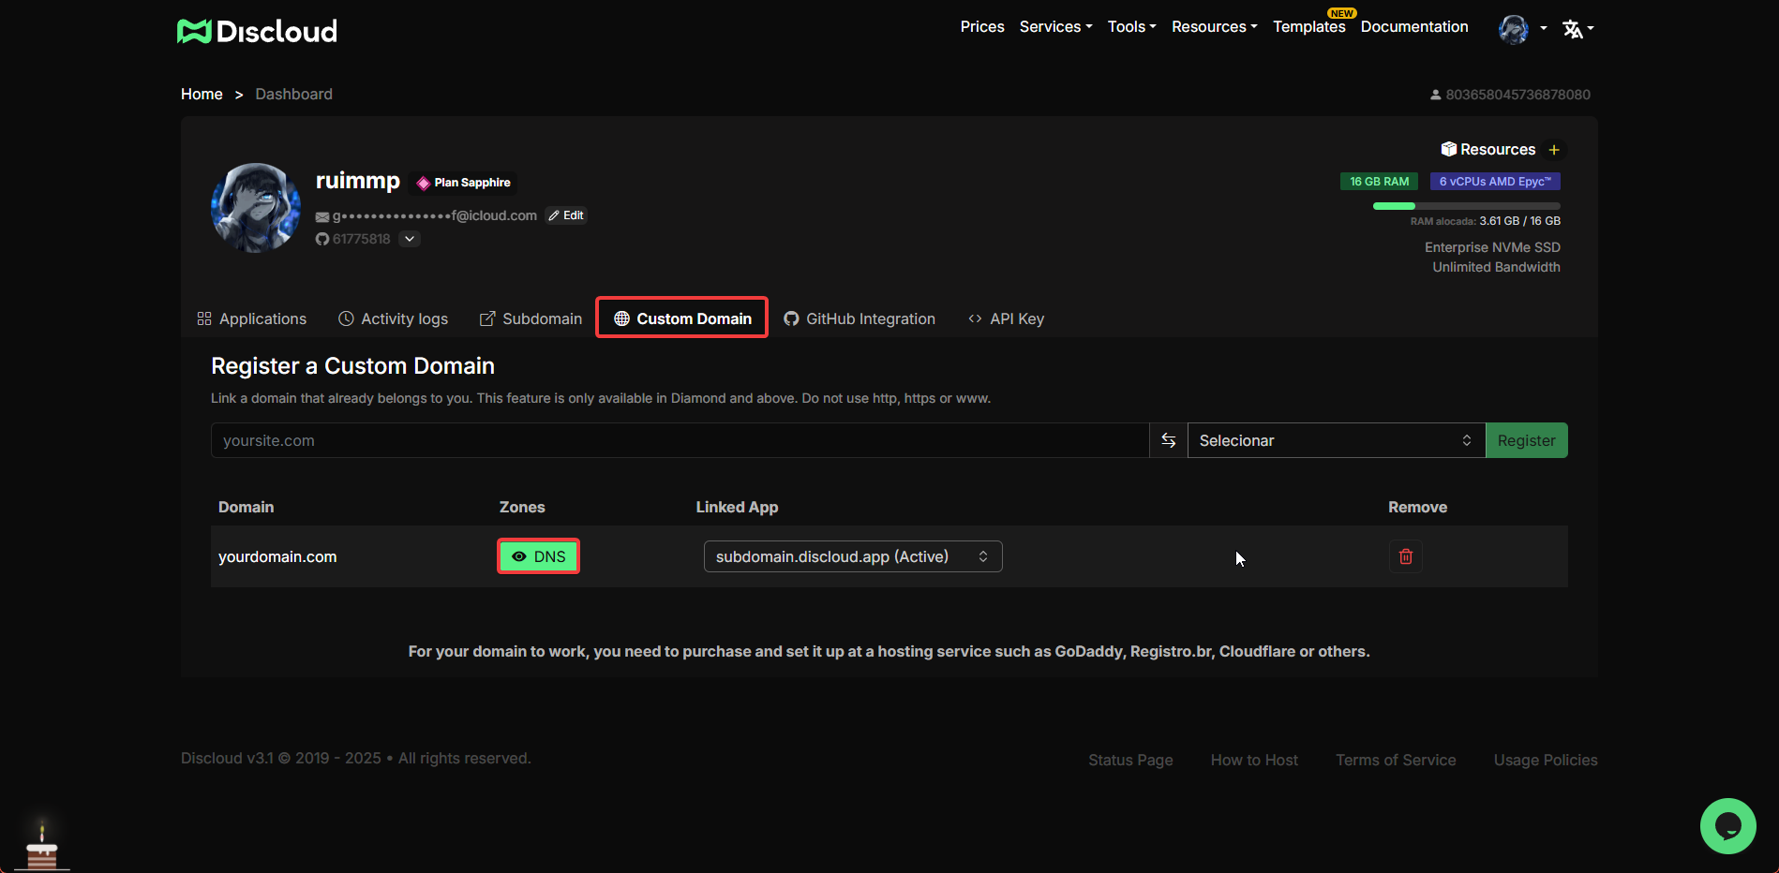This screenshot has height=873, width=1779.
Task: Click the Edit email button
Action: [x=566, y=215]
